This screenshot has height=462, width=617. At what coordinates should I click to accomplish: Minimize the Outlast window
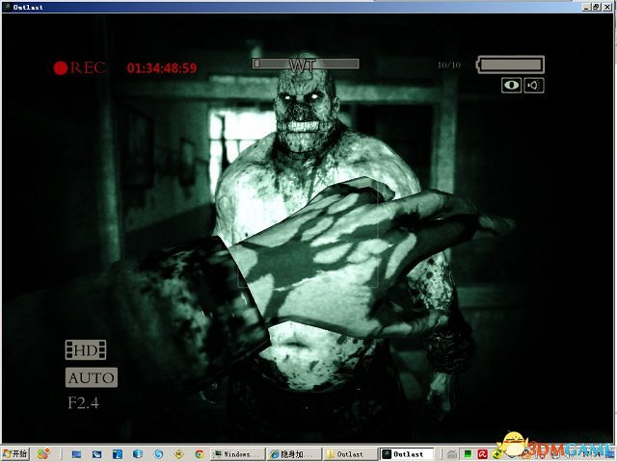[x=587, y=7]
